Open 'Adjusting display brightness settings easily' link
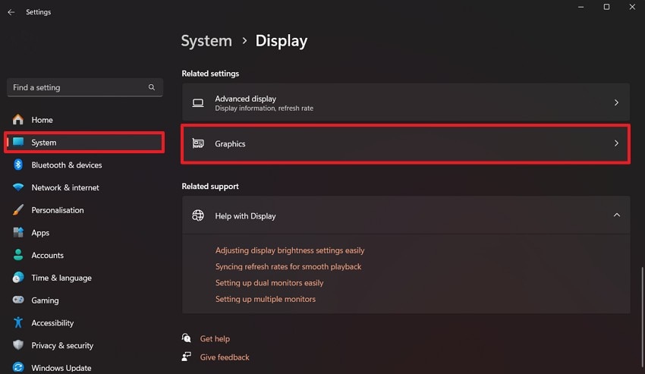The height and width of the screenshot is (374, 645). [x=290, y=250]
